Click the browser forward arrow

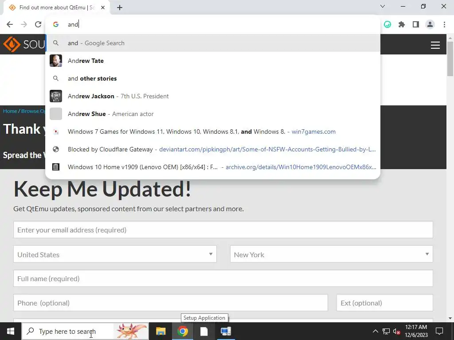(24, 24)
